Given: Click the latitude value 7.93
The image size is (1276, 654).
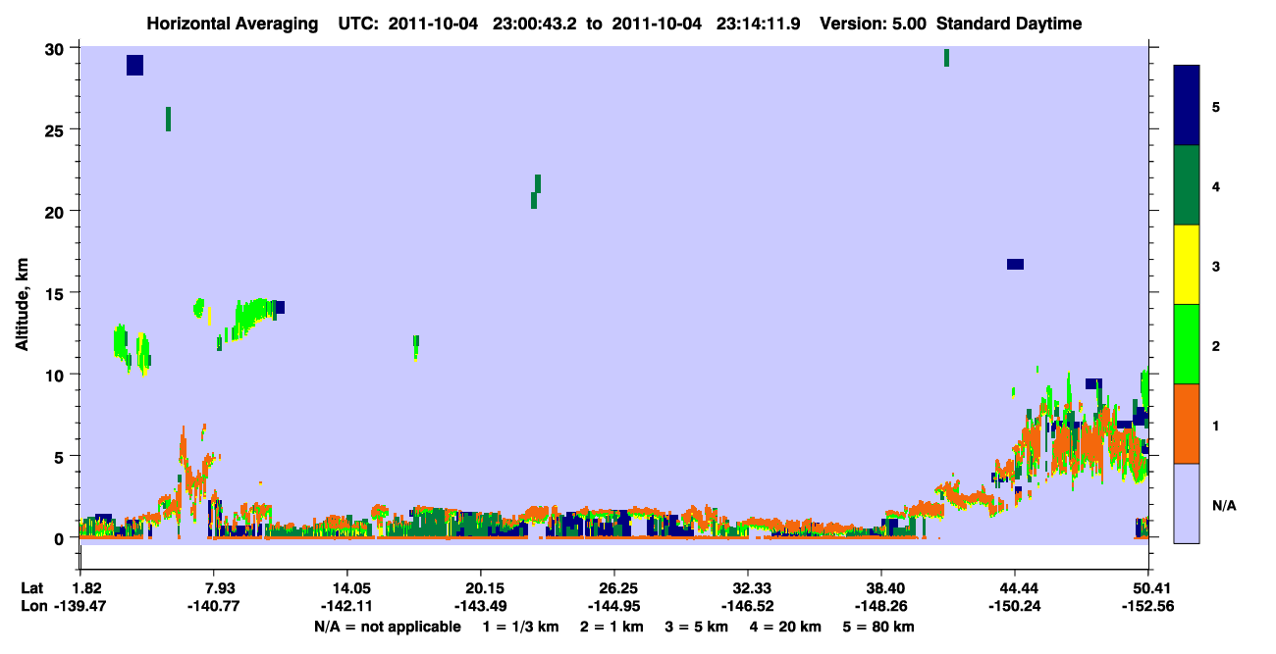Looking at the screenshot, I should [214, 588].
